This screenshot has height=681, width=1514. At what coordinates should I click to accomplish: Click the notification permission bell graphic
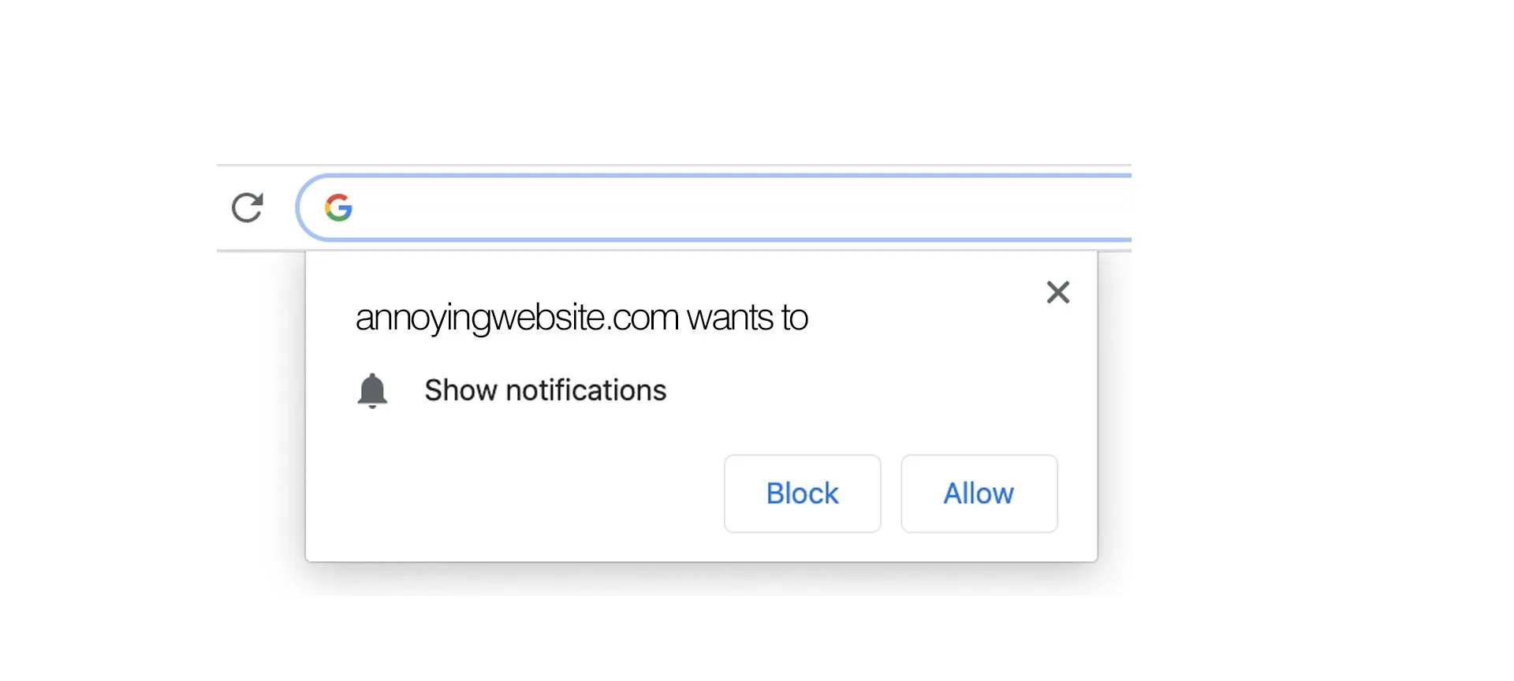coord(372,390)
